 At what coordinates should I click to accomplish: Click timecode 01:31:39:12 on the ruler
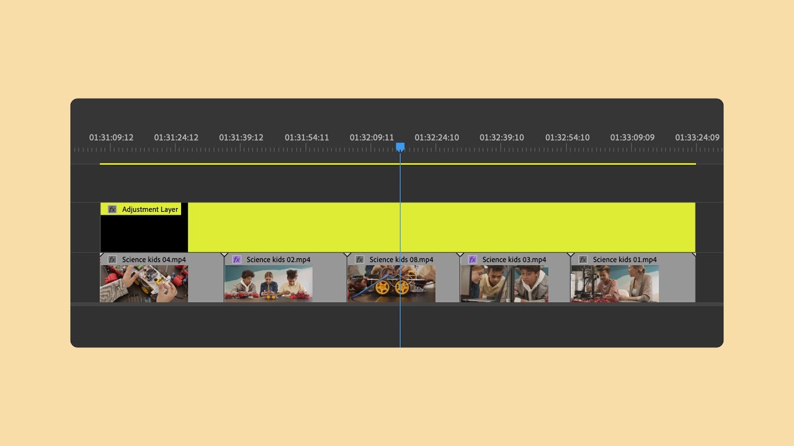tap(241, 138)
